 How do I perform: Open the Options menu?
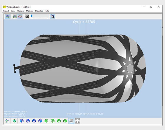pyautogui.click(x=21, y=11)
